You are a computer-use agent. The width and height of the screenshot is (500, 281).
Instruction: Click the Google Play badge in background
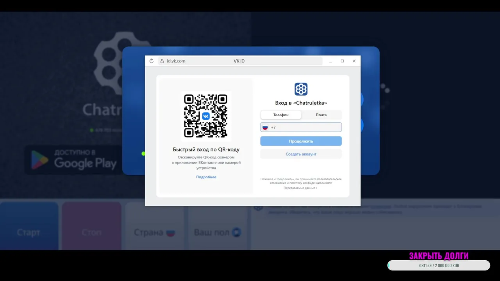[74, 160]
